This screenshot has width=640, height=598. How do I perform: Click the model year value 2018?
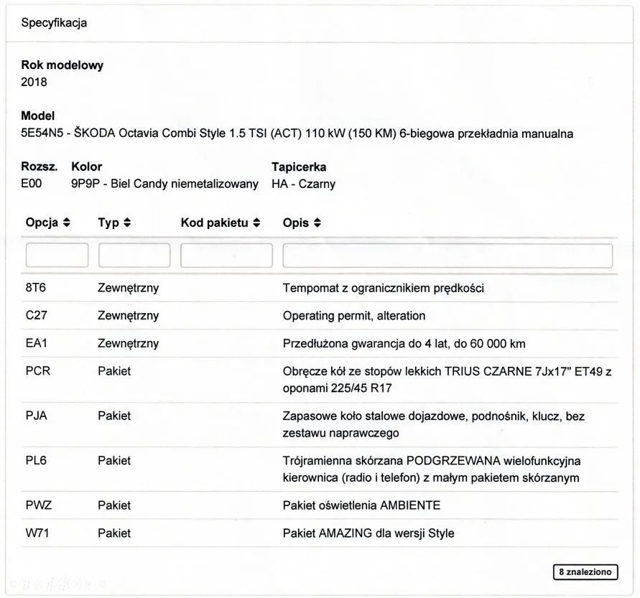(x=34, y=82)
